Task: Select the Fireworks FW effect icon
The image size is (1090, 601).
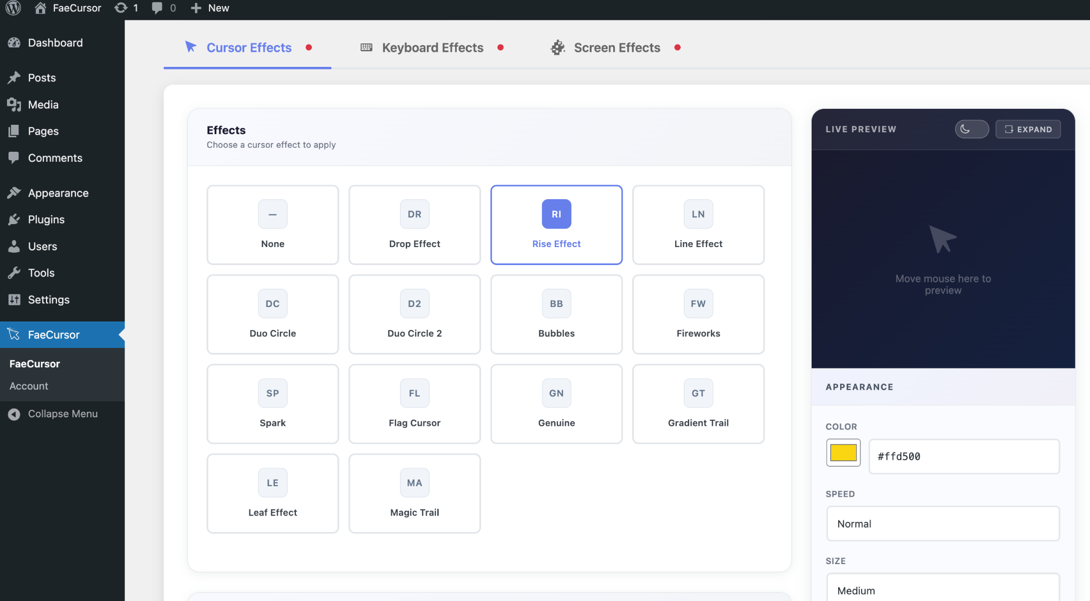Action: [698, 303]
